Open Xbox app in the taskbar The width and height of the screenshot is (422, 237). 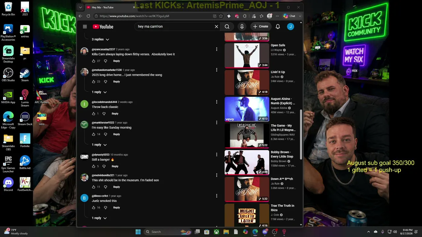[217, 232]
